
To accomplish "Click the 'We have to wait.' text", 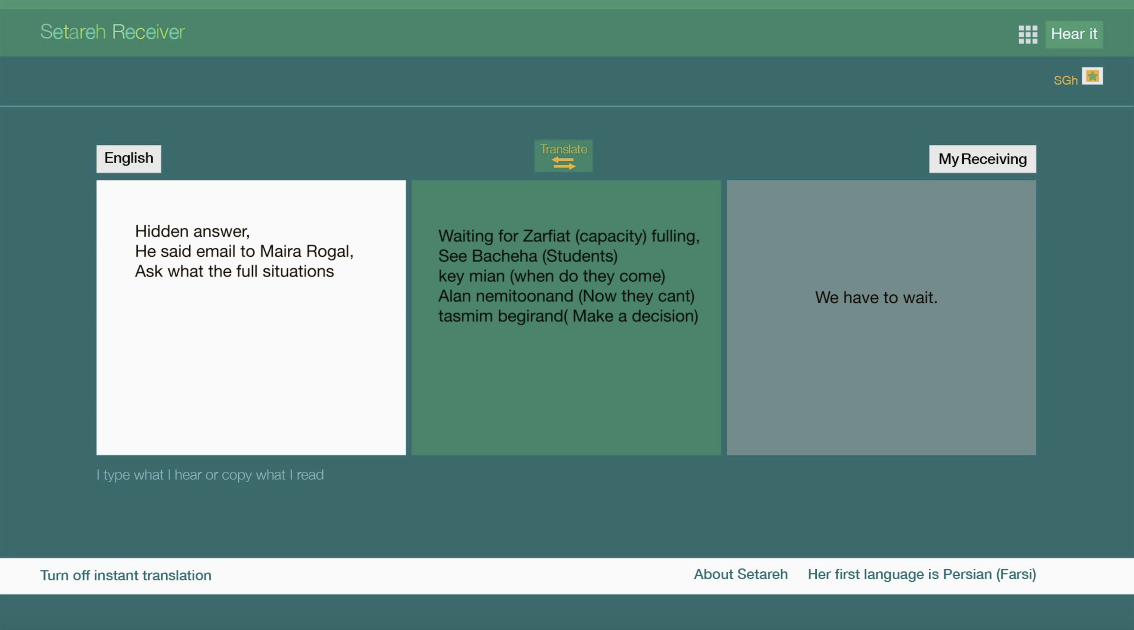I will (x=876, y=298).
